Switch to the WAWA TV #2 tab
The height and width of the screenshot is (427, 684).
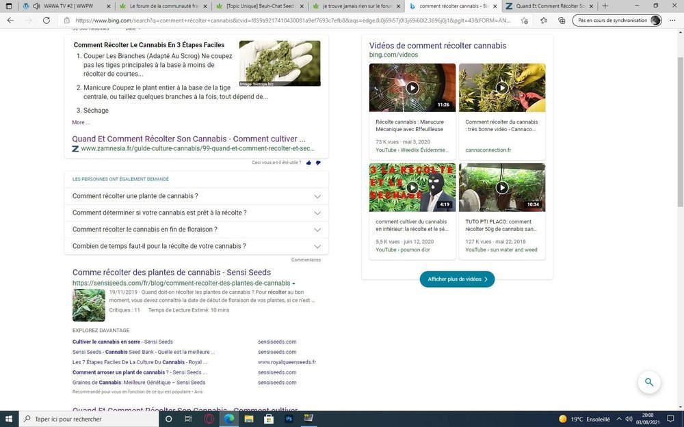pyautogui.click(x=68, y=6)
